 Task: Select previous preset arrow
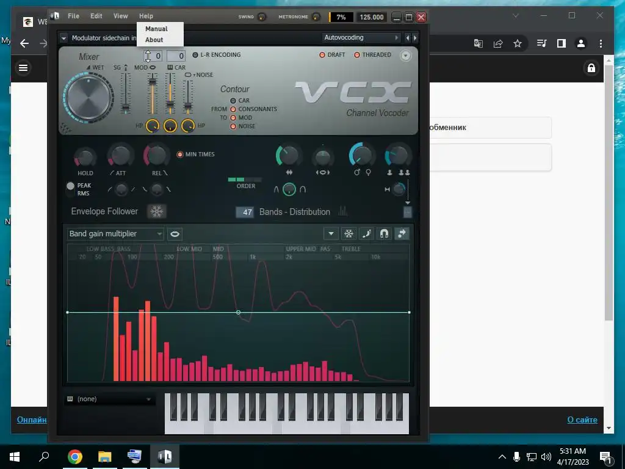point(407,38)
